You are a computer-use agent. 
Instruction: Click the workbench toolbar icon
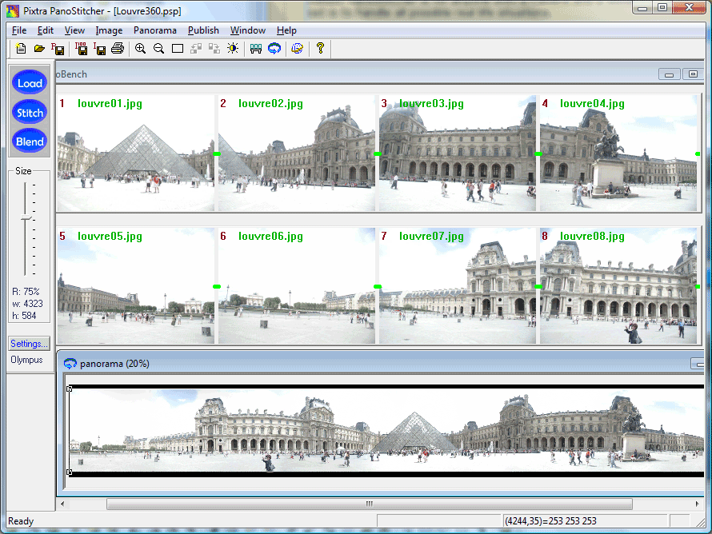(256, 49)
